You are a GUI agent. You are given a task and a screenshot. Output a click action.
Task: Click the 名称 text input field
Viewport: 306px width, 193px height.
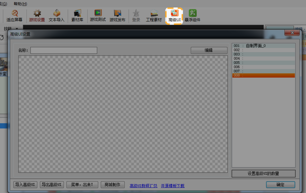pos(64,50)
